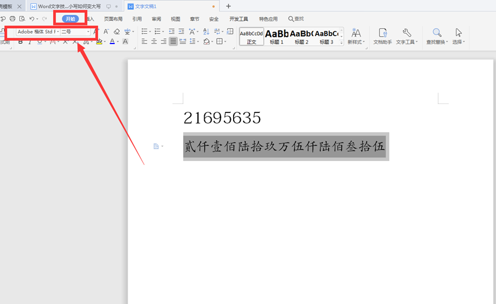Click the Print icon in quick access bar
Image resolution: width=496 pixels, height=304 pixels.
click(12, 19)
